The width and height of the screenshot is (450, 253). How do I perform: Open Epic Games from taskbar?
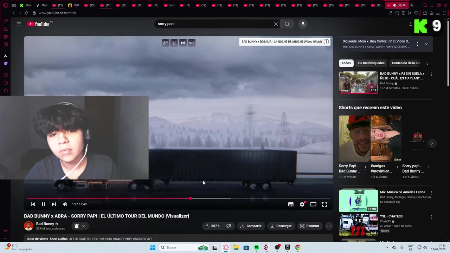(x=287, y=247)
